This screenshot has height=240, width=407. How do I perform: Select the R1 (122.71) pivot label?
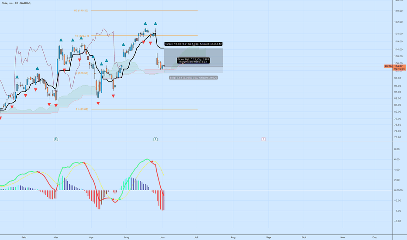[x=82, y=36]
